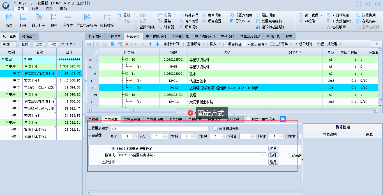The width and height of the screenshot is (383, 195).
Task: Click the 另存为 save-as icon
Action: tap(68, 17)
